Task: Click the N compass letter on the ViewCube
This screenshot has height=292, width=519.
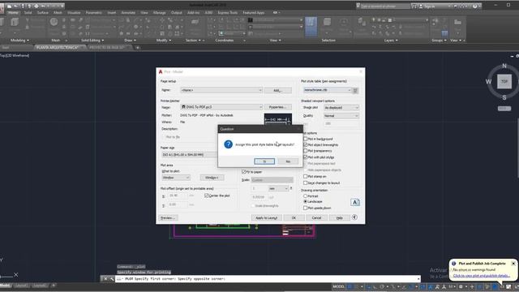Action: tap(504, 66)
